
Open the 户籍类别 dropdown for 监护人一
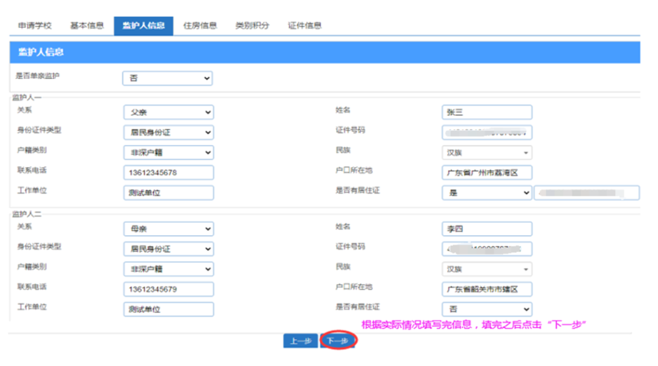point(169,152)
